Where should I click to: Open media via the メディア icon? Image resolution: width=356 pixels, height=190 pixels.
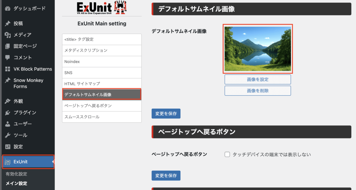(8, 35)
